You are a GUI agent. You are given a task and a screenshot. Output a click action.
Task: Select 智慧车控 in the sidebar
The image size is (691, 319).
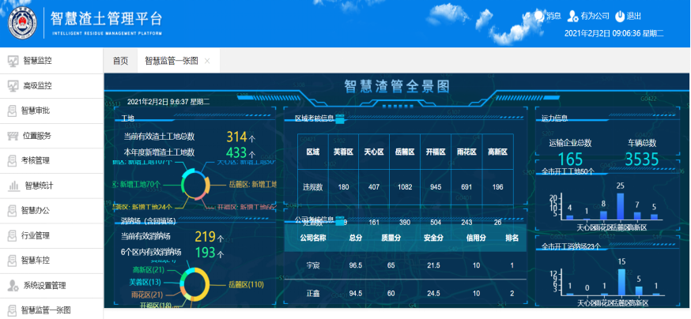click(36, 260)
